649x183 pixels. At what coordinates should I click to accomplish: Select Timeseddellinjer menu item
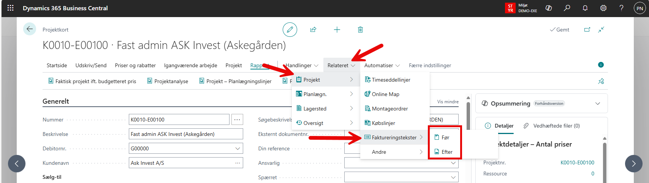click(395, 80)
